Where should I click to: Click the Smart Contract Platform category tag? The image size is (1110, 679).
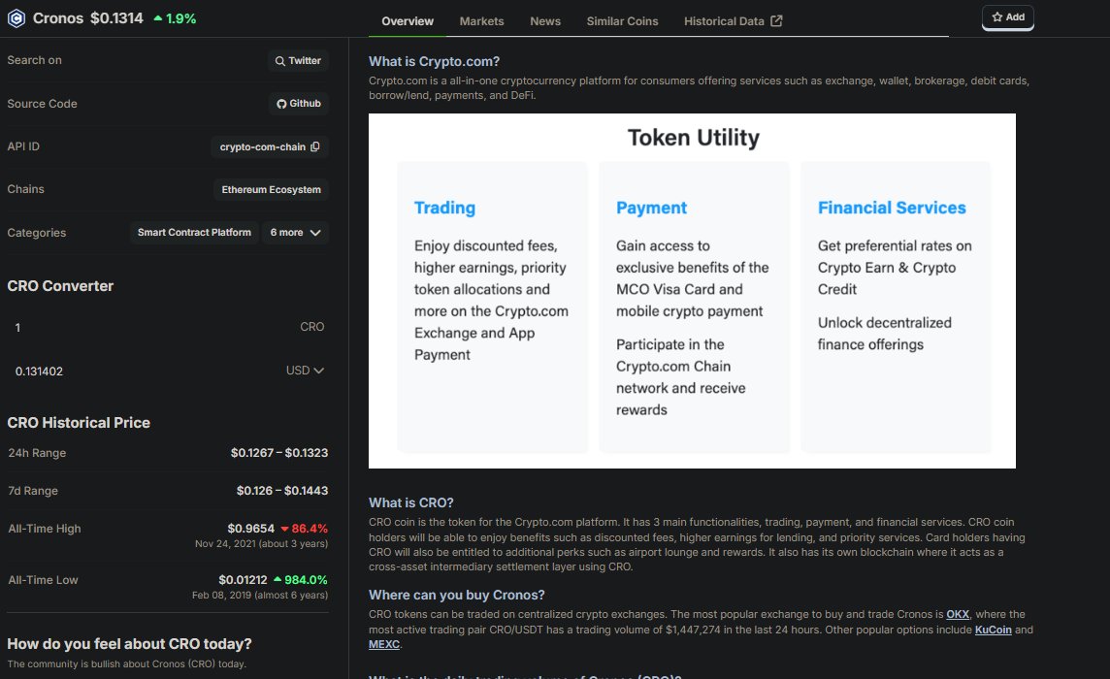click(194, 232)
